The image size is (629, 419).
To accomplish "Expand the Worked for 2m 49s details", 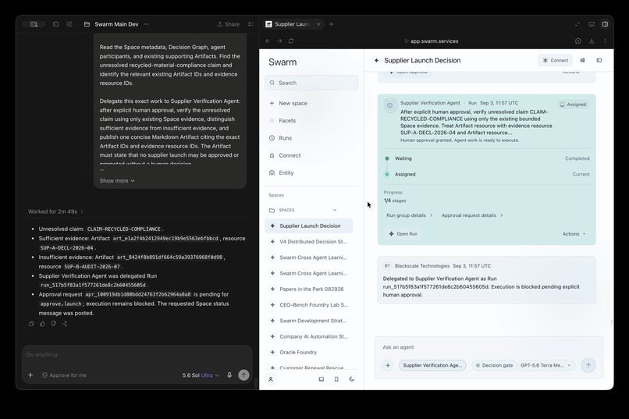I will click(55, 211).
